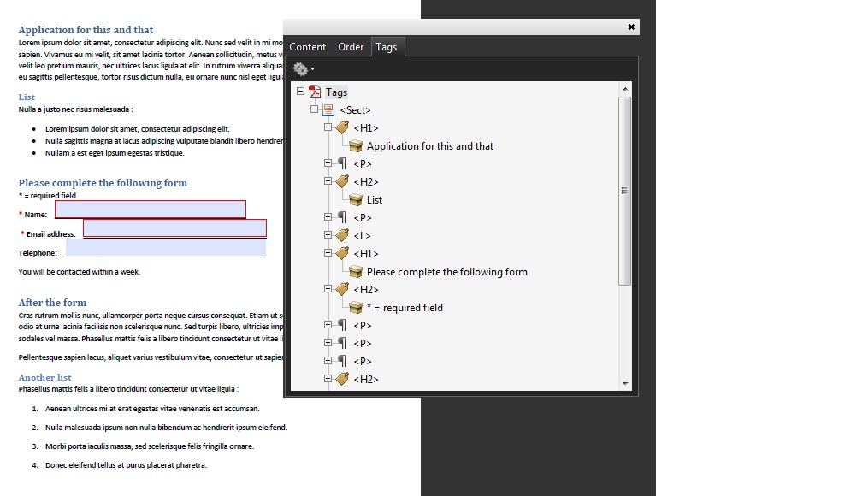Select the <L> list tag icon

coord(342,235)
